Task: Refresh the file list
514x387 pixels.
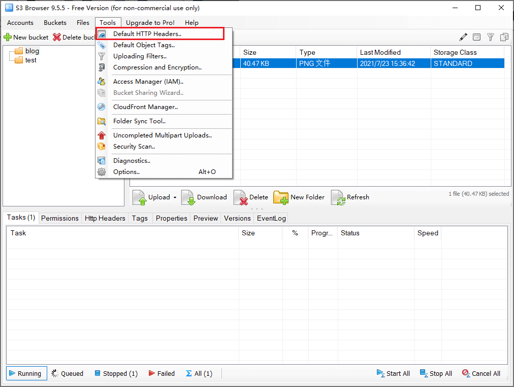Action: click(x=350, y=197)
